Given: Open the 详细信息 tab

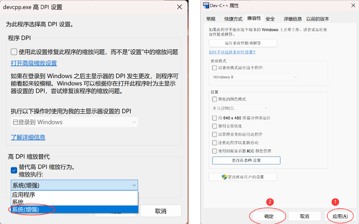Looking at the screenshot, I should [x=292, y=19].
